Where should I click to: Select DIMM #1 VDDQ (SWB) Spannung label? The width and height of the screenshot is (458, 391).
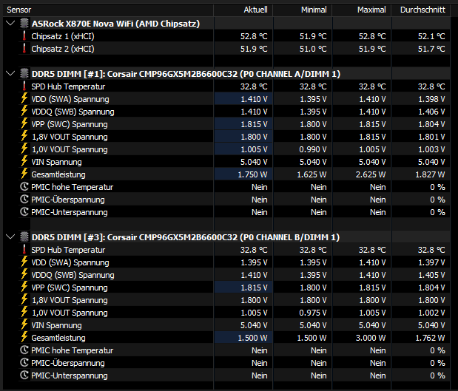click(73, 112)
